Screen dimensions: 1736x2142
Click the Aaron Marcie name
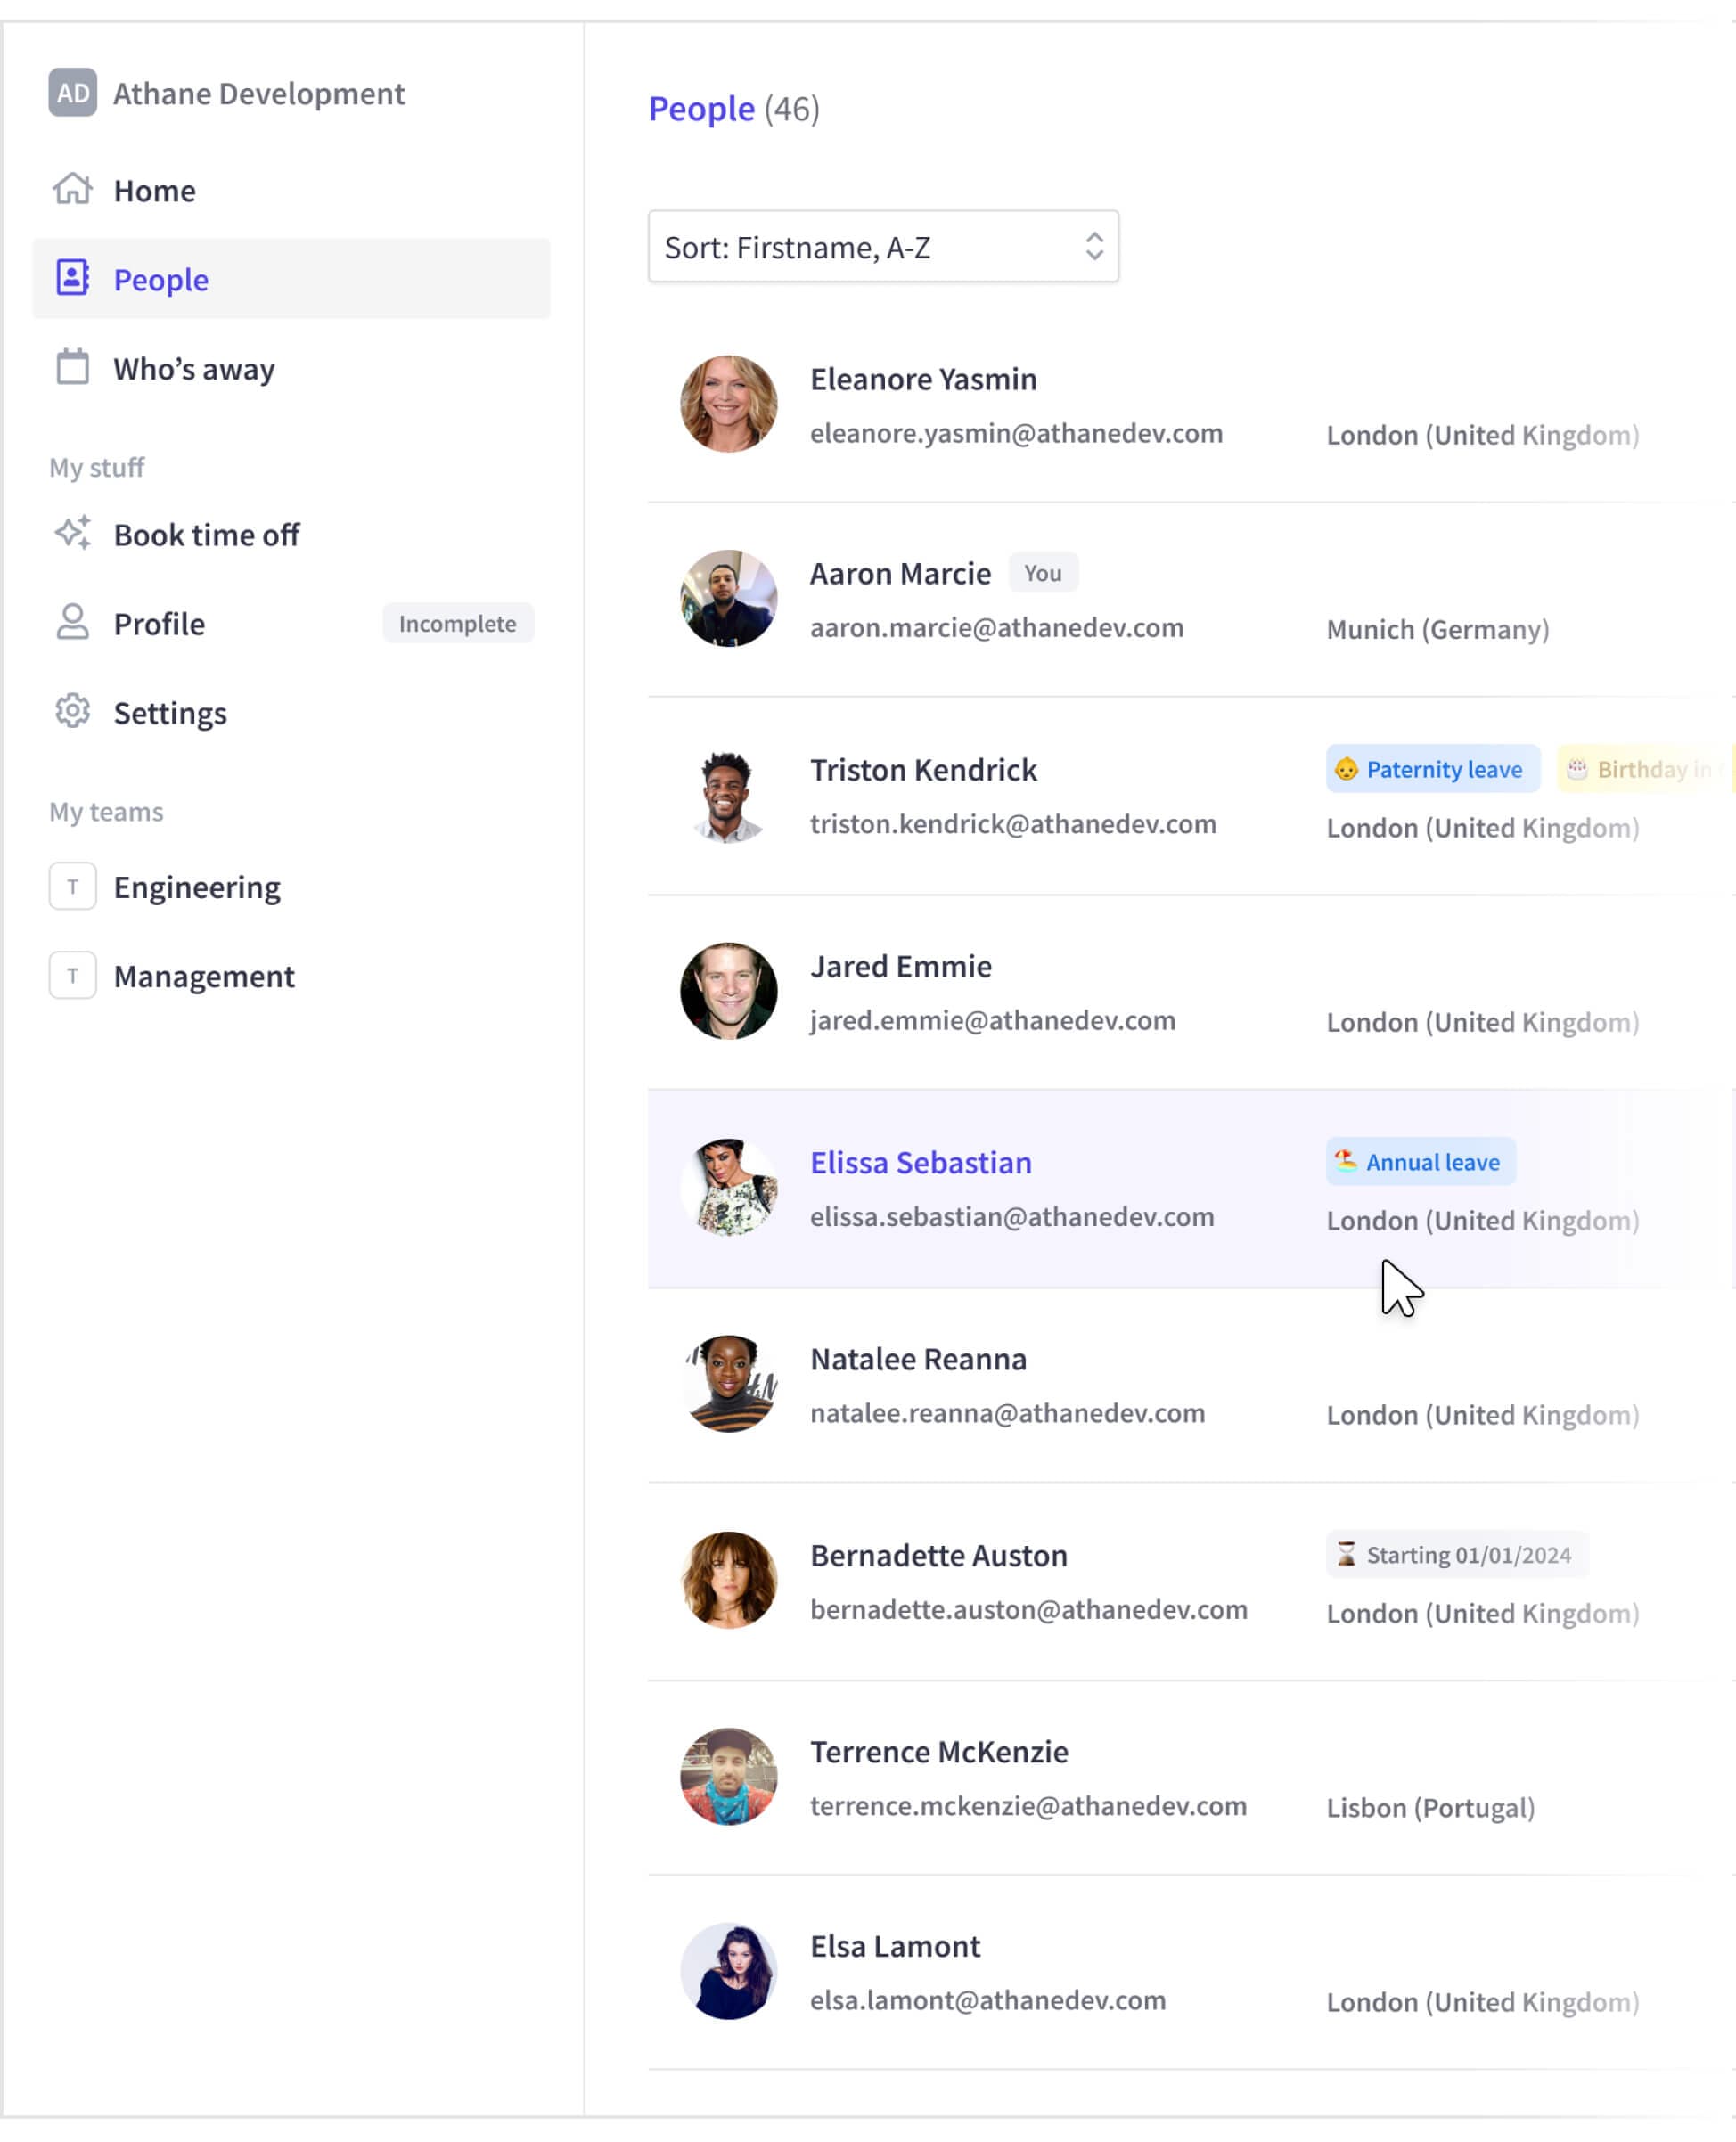(900, 573)
